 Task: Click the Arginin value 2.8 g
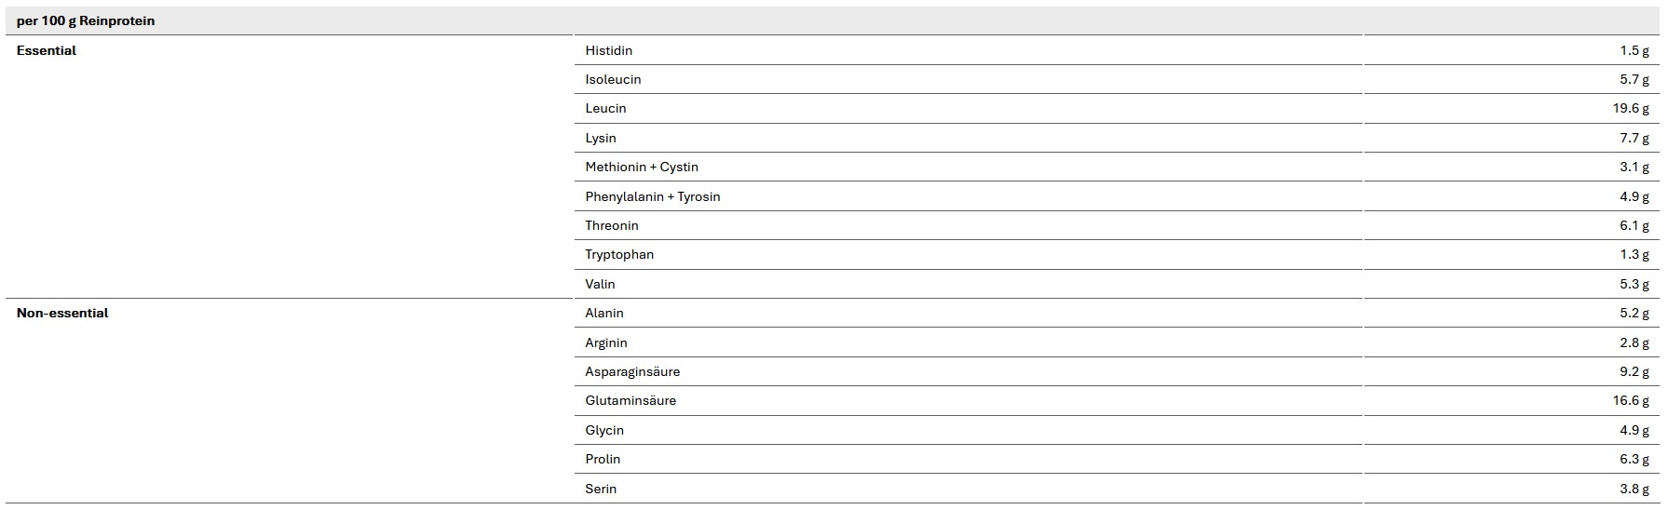[1634, 342]
